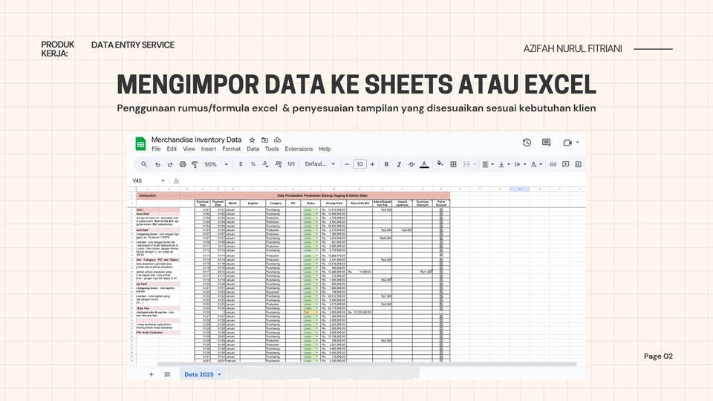Expand the text rotation dropdown arrow
Screen dimensions: 713x401
541,165
